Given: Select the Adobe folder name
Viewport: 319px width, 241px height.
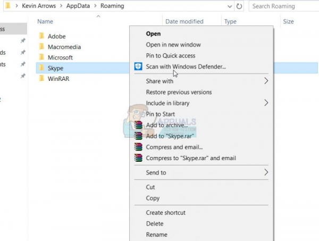Looking at the screenshot, I should point(57,36).
